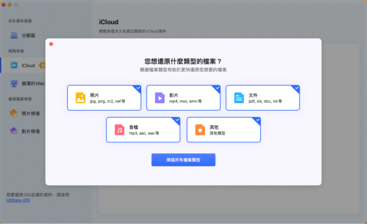
Task: Open the UltData-iOS link
Action: pyautogui.click(x=18, y=200)
